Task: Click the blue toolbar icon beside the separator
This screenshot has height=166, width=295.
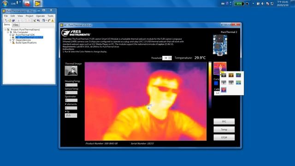Action: tap(38, 20)
